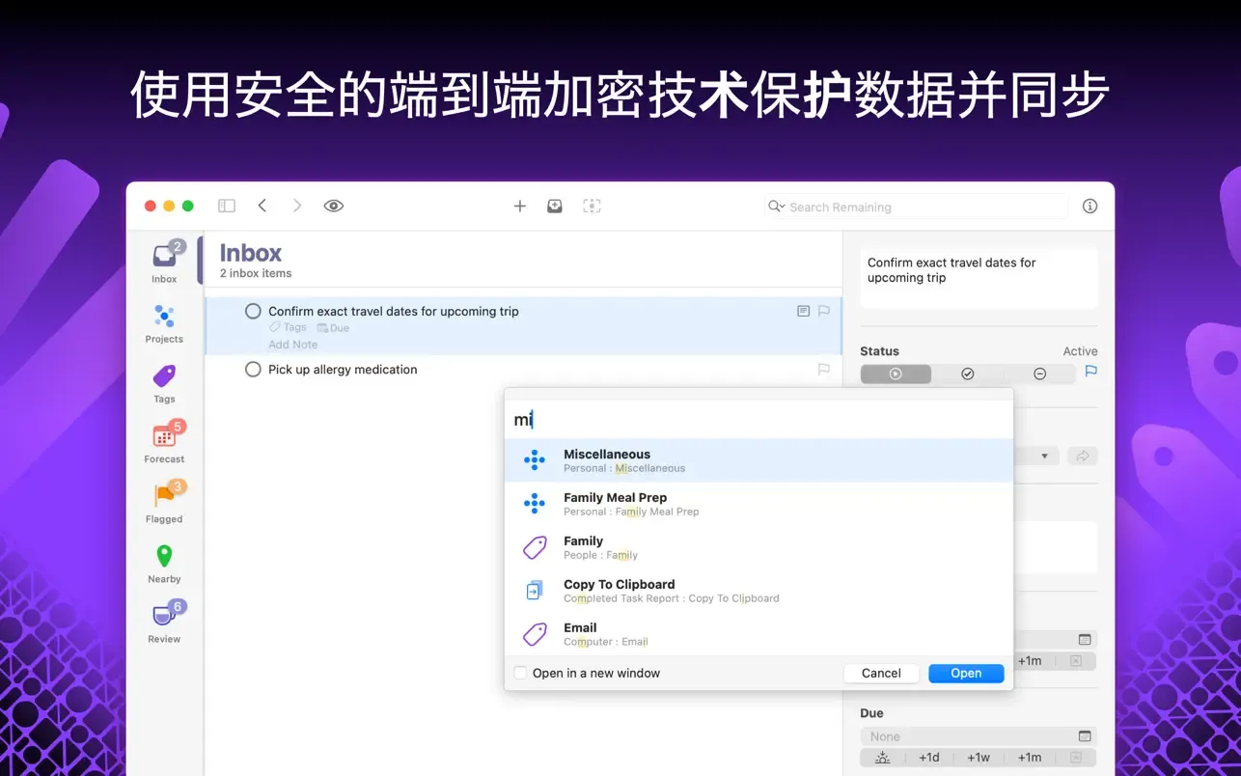Click the Cancel button
1241x776 pixels.
881,674
